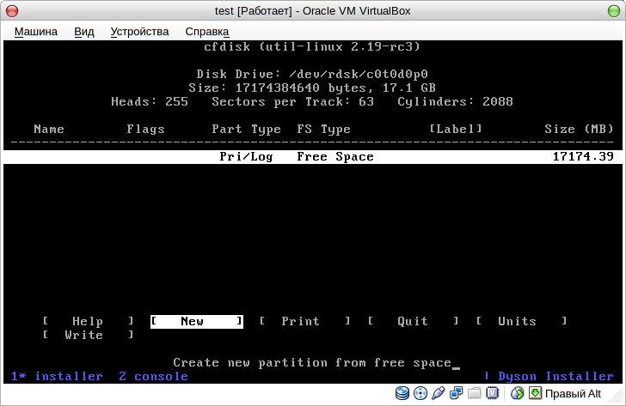Viewport: 626px width, 406px height.
Task: Click the Pri/Log Free Space partition row
Action: pos(313,156)
